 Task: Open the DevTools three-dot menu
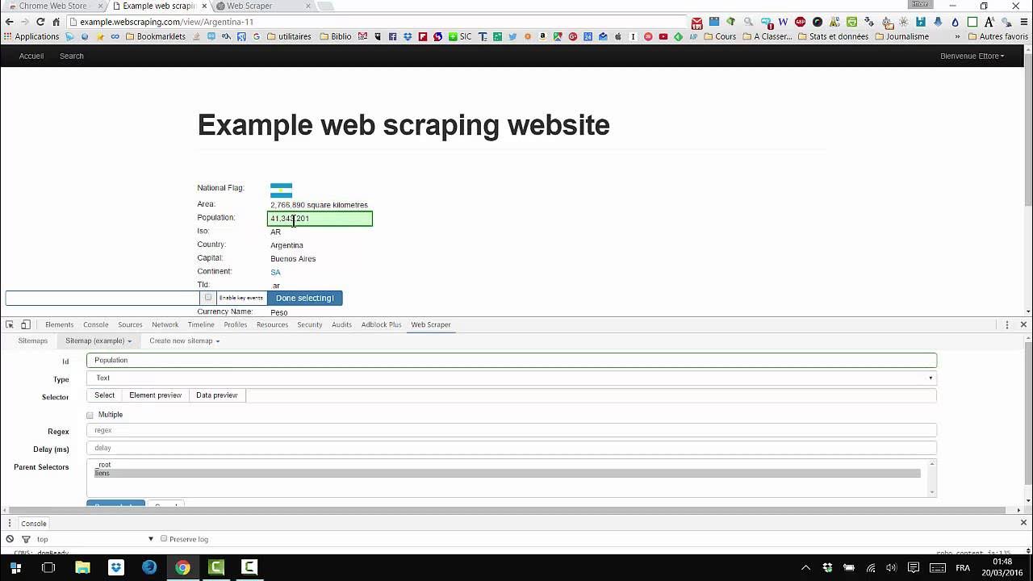pos(1007,324)
